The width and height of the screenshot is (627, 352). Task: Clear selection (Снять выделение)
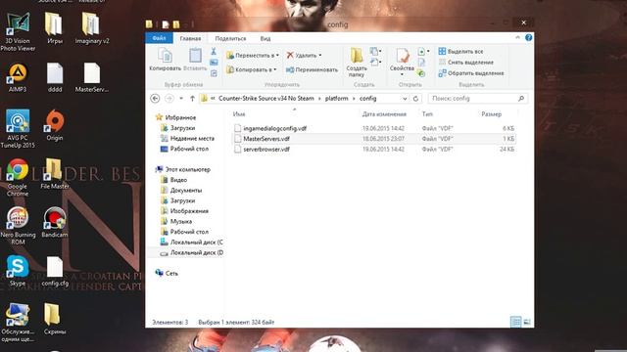466,63
